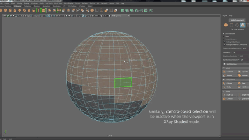
Task: Click the viewport exposure value field
Action: [x=96, y=16]
